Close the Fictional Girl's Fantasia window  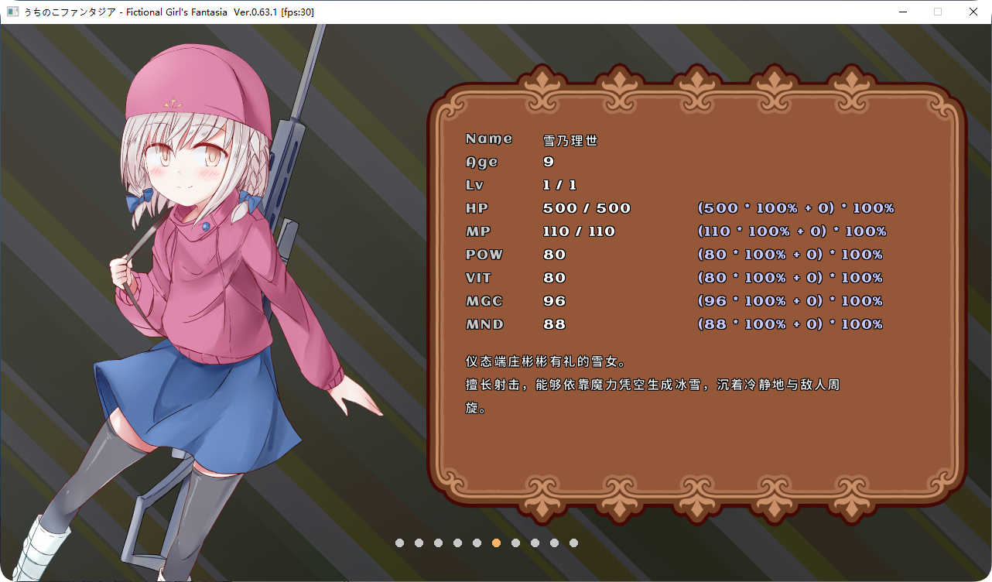(973, 12)
